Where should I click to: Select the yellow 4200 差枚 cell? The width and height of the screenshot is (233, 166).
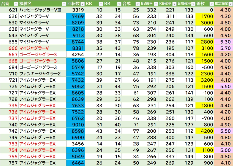point(205,131)
